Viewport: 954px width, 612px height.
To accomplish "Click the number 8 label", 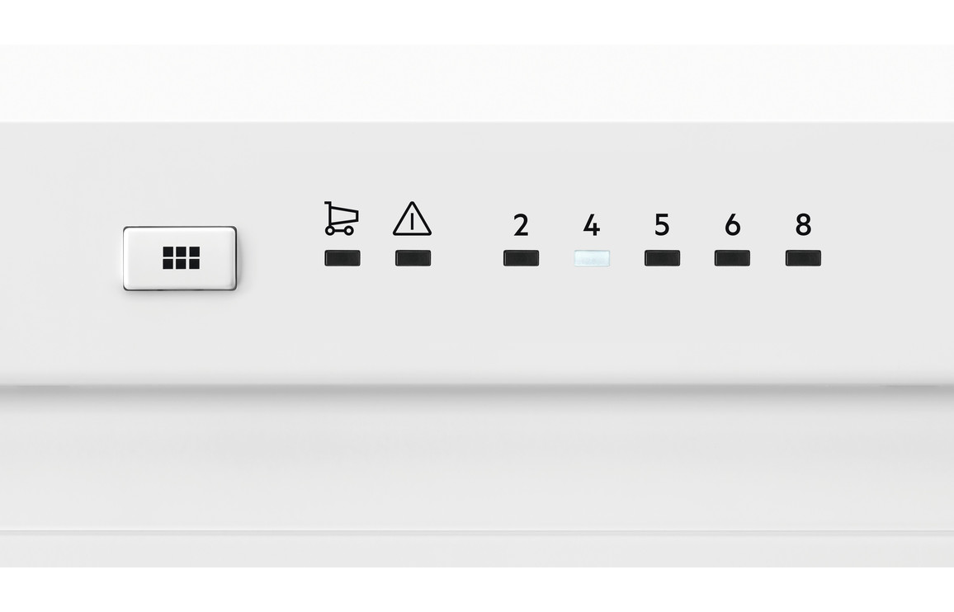I will coord(803,225).
